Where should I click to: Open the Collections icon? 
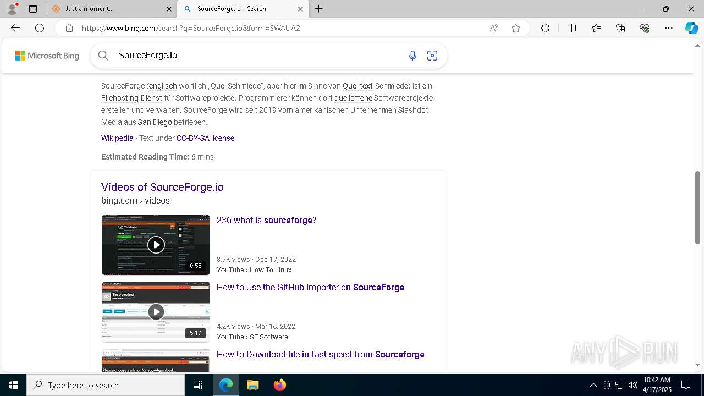620,28
